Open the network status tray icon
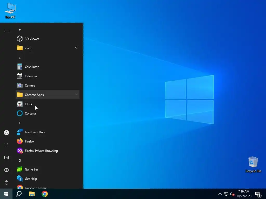266x199 pixels. point(226,194)
